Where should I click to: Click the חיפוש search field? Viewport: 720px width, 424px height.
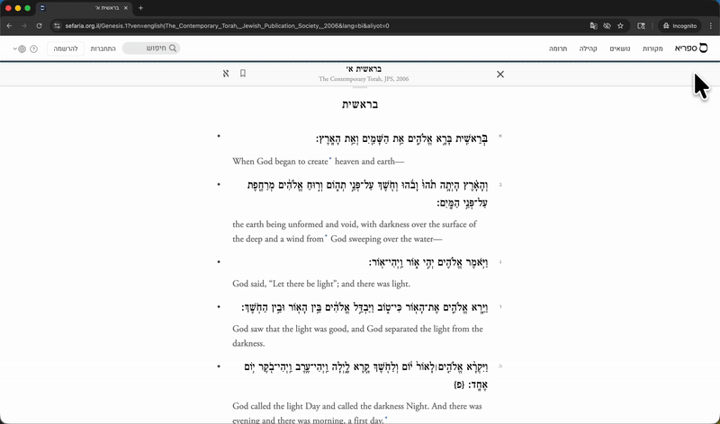tap(150, 48)
